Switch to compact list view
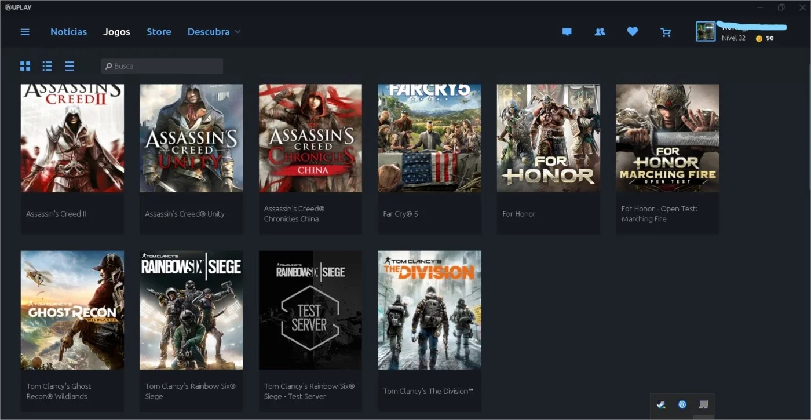 70,66
